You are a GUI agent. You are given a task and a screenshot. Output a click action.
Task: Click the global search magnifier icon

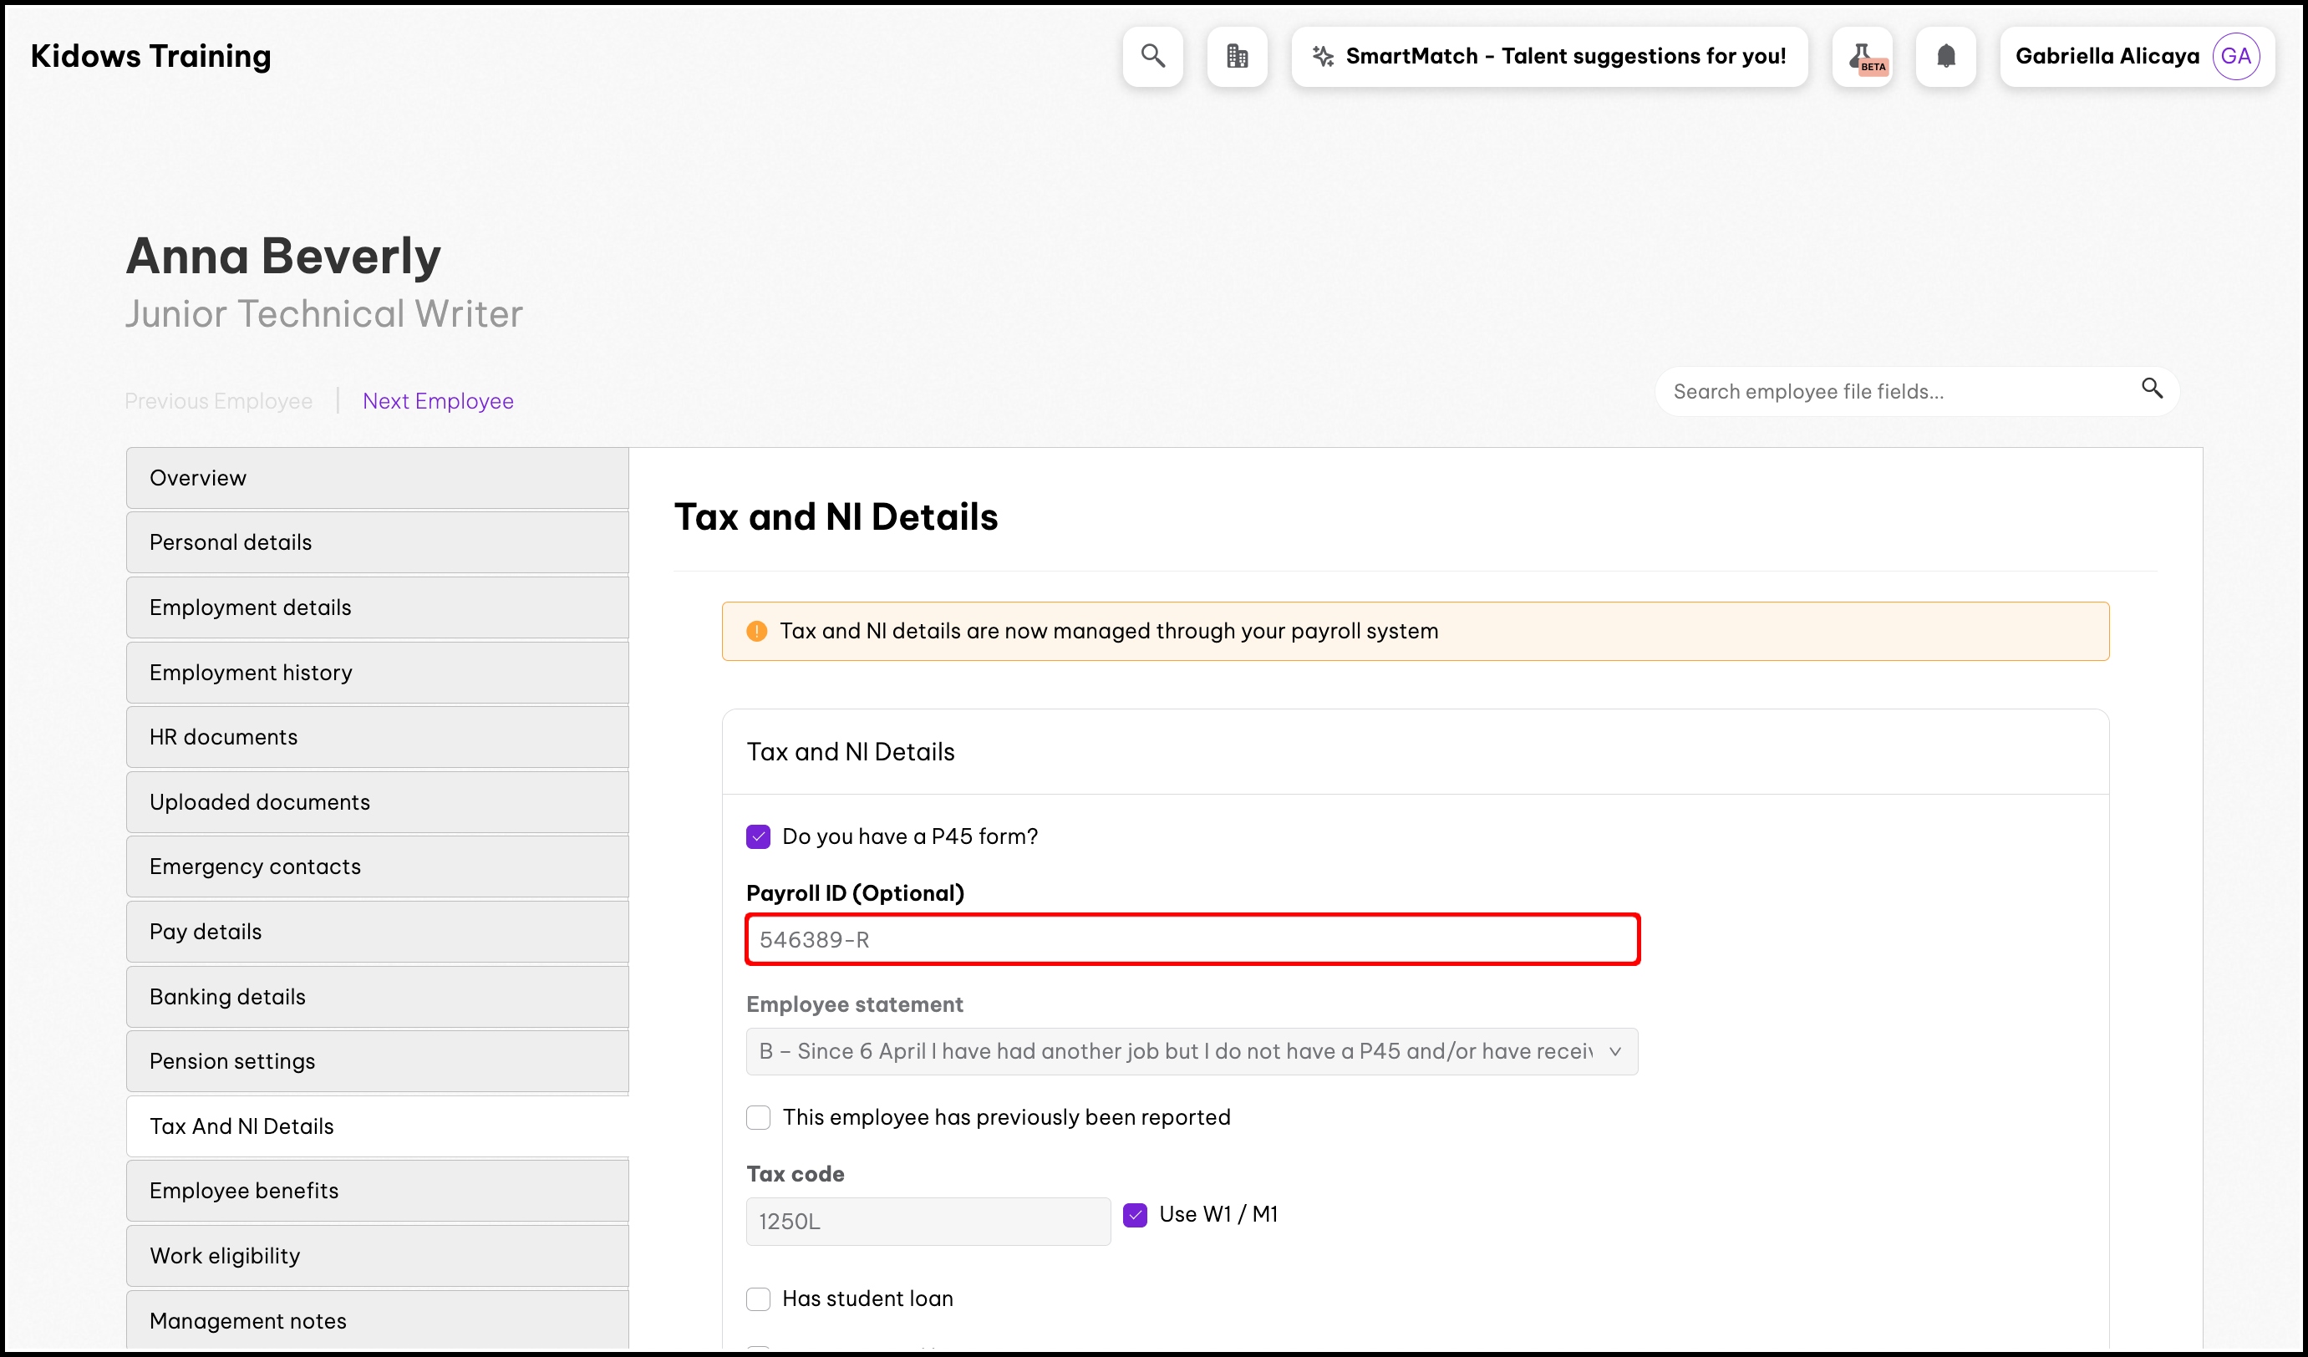[1152, 56]
